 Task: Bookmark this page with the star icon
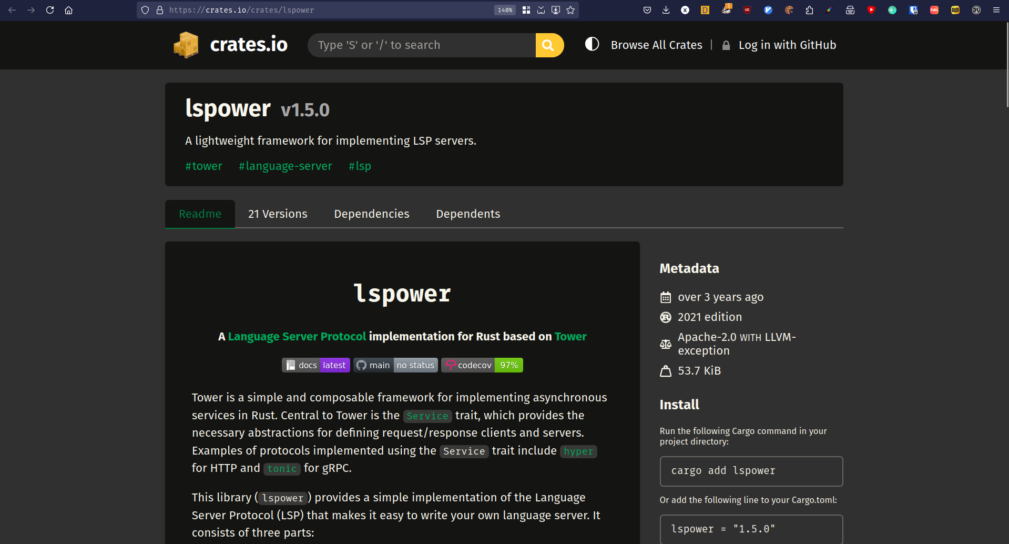(570, 10)
